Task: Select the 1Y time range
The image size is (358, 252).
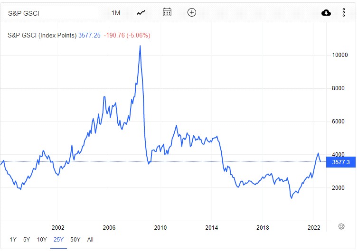Action: pyautogui.click(x=13, y=240)
